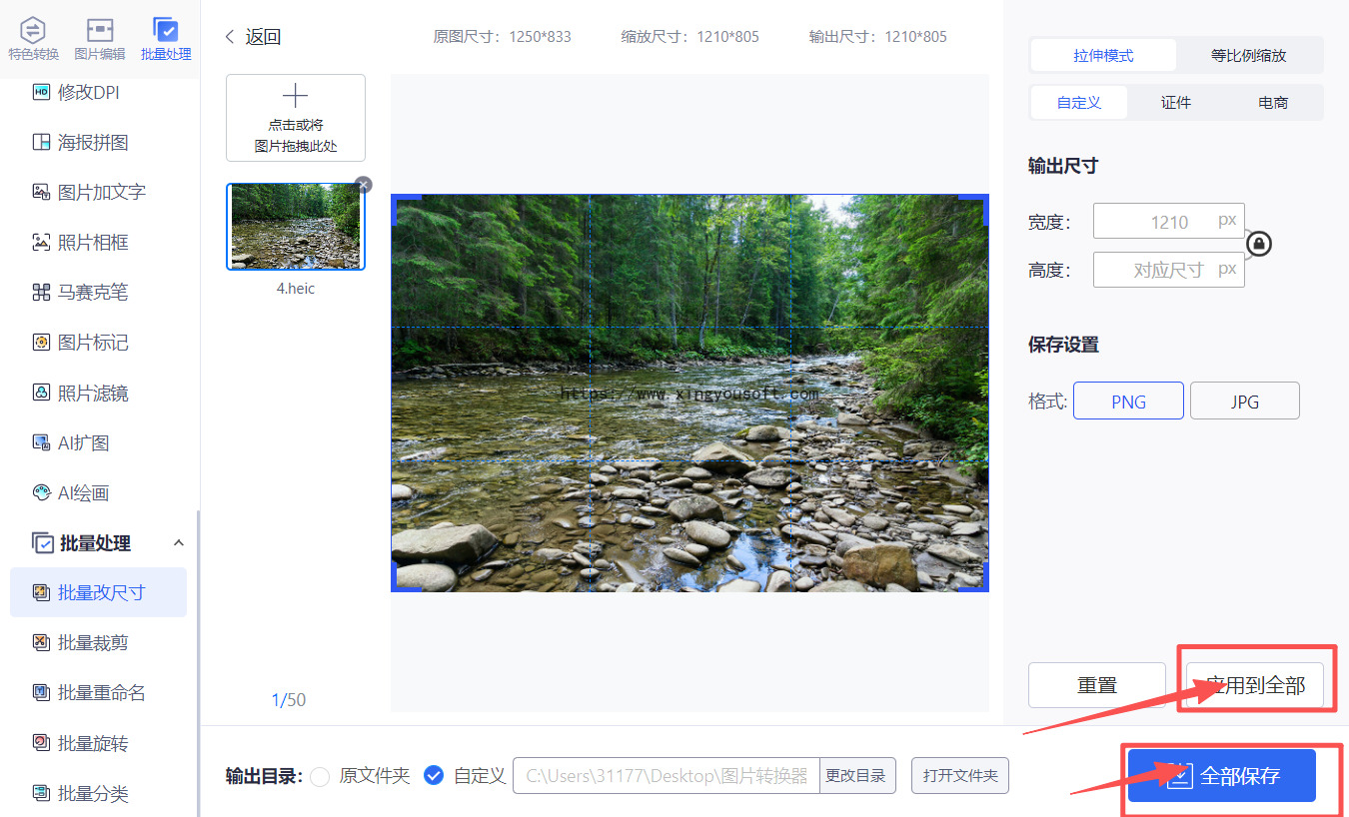Image resolution: width=1349 pixels, height=817 pixels.
Task: Click the "输出尺寸：1210*805" label in the header
Action: [x=878, y=37]
